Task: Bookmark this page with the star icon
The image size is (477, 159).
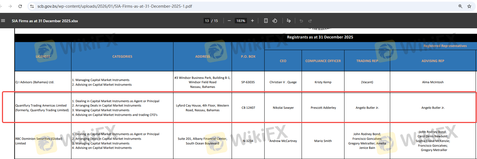Action: tap(469, 6)
